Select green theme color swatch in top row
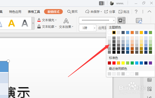The image size is (155, 98). pos(150,32)
